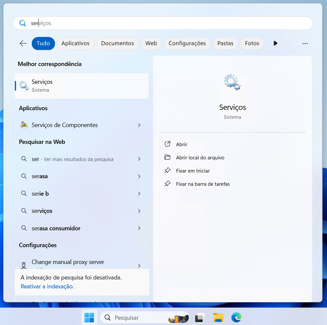Open the Serviços best match result
Image resolution: width=327 pixels, height=325 pixels.
[82, 86]
